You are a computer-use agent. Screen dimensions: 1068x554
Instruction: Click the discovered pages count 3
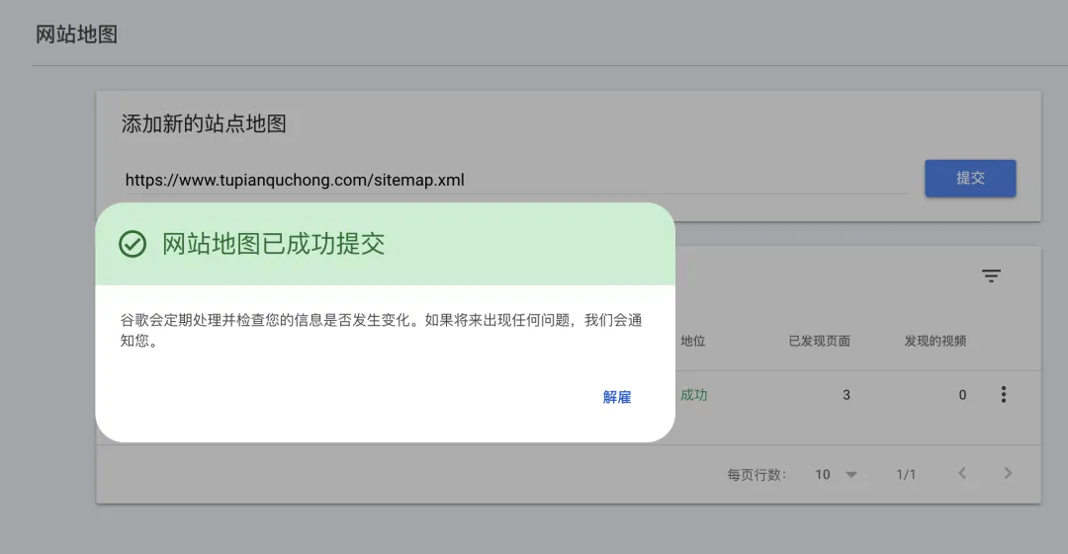(845, 395)
